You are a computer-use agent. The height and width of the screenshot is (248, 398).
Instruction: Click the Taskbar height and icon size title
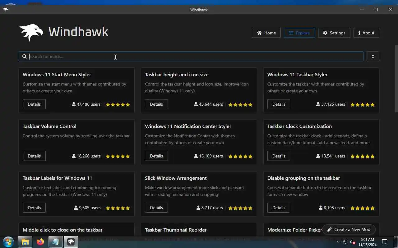177,74
